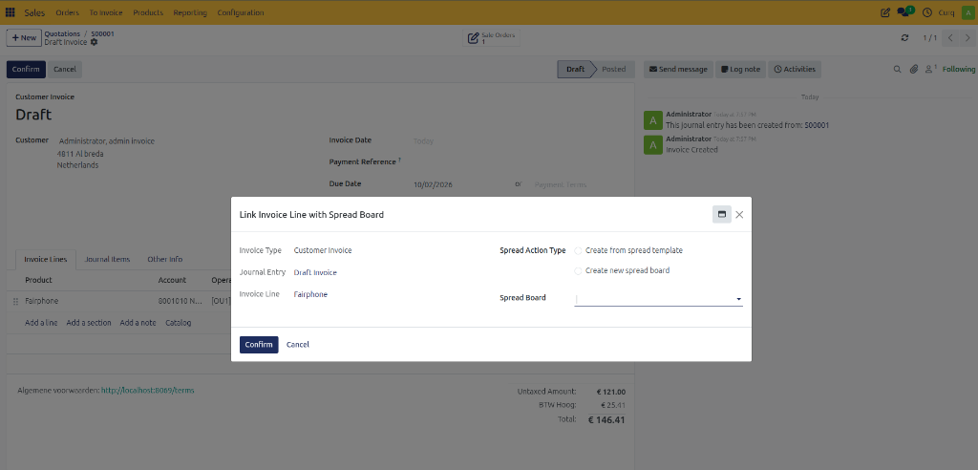The width and height of the screenshot is (978, 470).
Task: Open the Spread Board dropdown arrow
Action: coord(738,300)
